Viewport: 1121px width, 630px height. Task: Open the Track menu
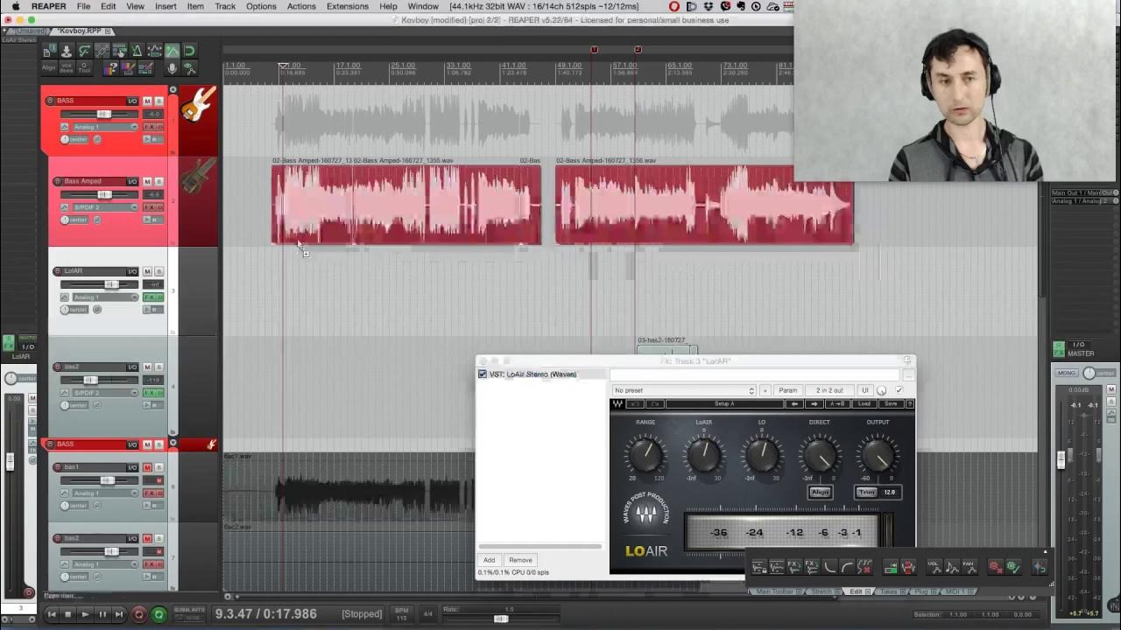[x=225, y=6]
